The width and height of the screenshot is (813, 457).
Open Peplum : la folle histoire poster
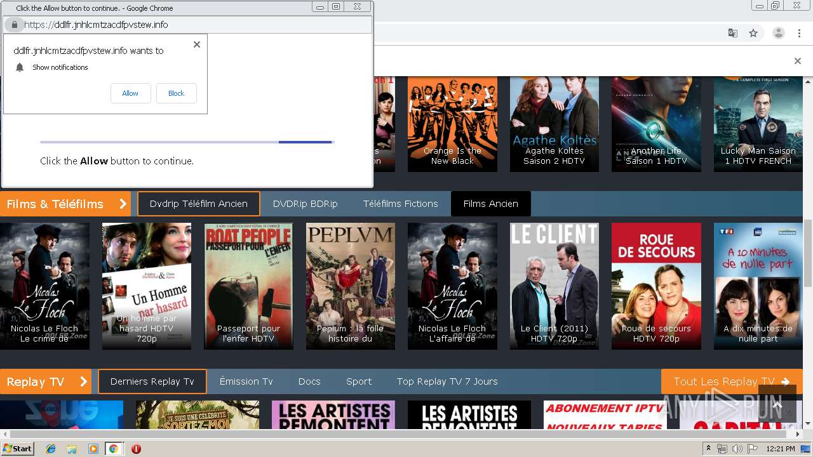pyautogui.click(x=351, y=286)
